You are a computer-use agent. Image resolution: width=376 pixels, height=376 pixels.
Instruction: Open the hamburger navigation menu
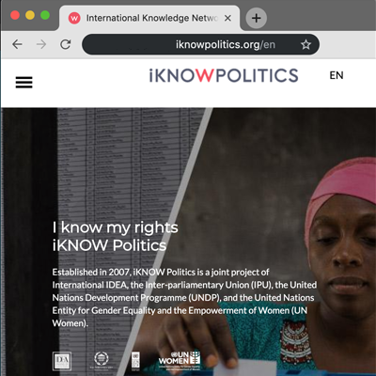click(x=24, y=83)
